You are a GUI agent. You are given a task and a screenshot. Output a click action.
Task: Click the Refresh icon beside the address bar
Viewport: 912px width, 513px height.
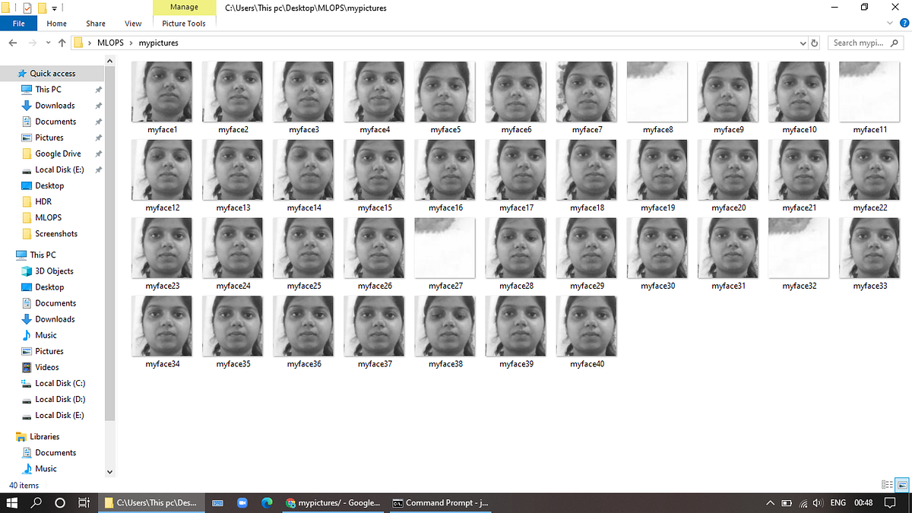[x=814, y=43]
